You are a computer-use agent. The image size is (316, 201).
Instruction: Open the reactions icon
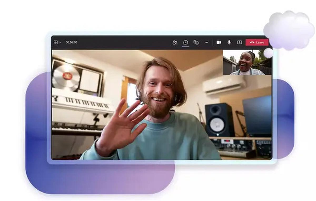pyautogui.click(x=196, y=42)
